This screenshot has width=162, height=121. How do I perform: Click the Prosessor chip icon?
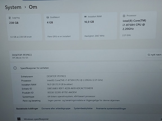pos(124,16)
